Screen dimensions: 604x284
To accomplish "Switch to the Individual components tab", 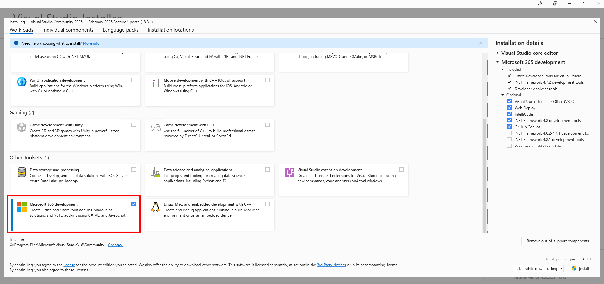I will tap(68, 30).
